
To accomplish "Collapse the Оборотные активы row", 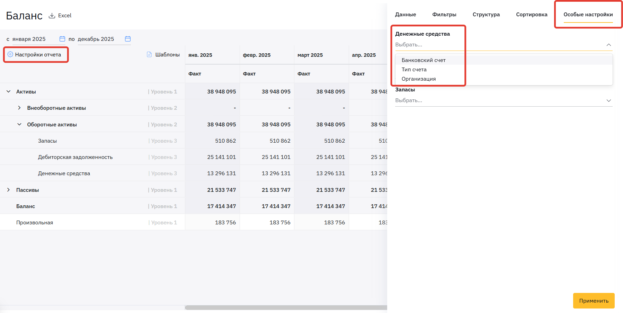I will (x=19, y=124).
